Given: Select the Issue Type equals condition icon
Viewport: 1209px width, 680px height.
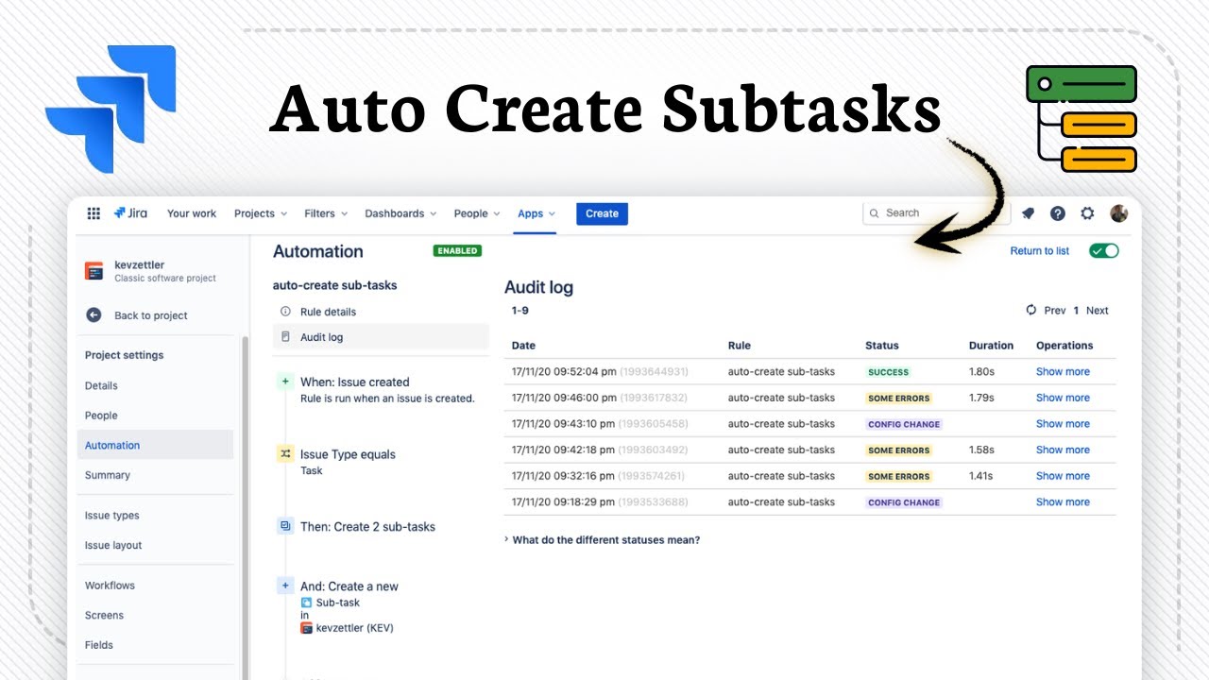Looking at the screenshot, I should tap(285, 454).
